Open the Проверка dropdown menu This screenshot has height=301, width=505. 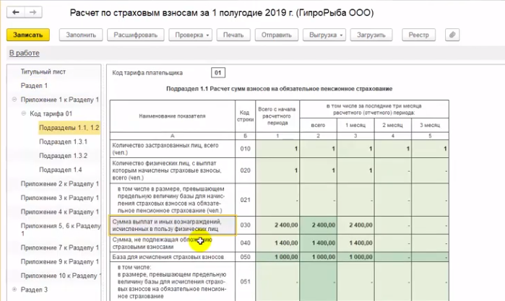[190, 34]
